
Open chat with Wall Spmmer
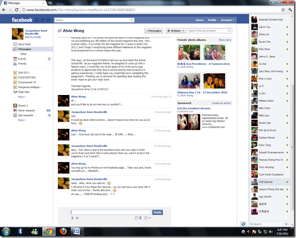tap(270, 182)
